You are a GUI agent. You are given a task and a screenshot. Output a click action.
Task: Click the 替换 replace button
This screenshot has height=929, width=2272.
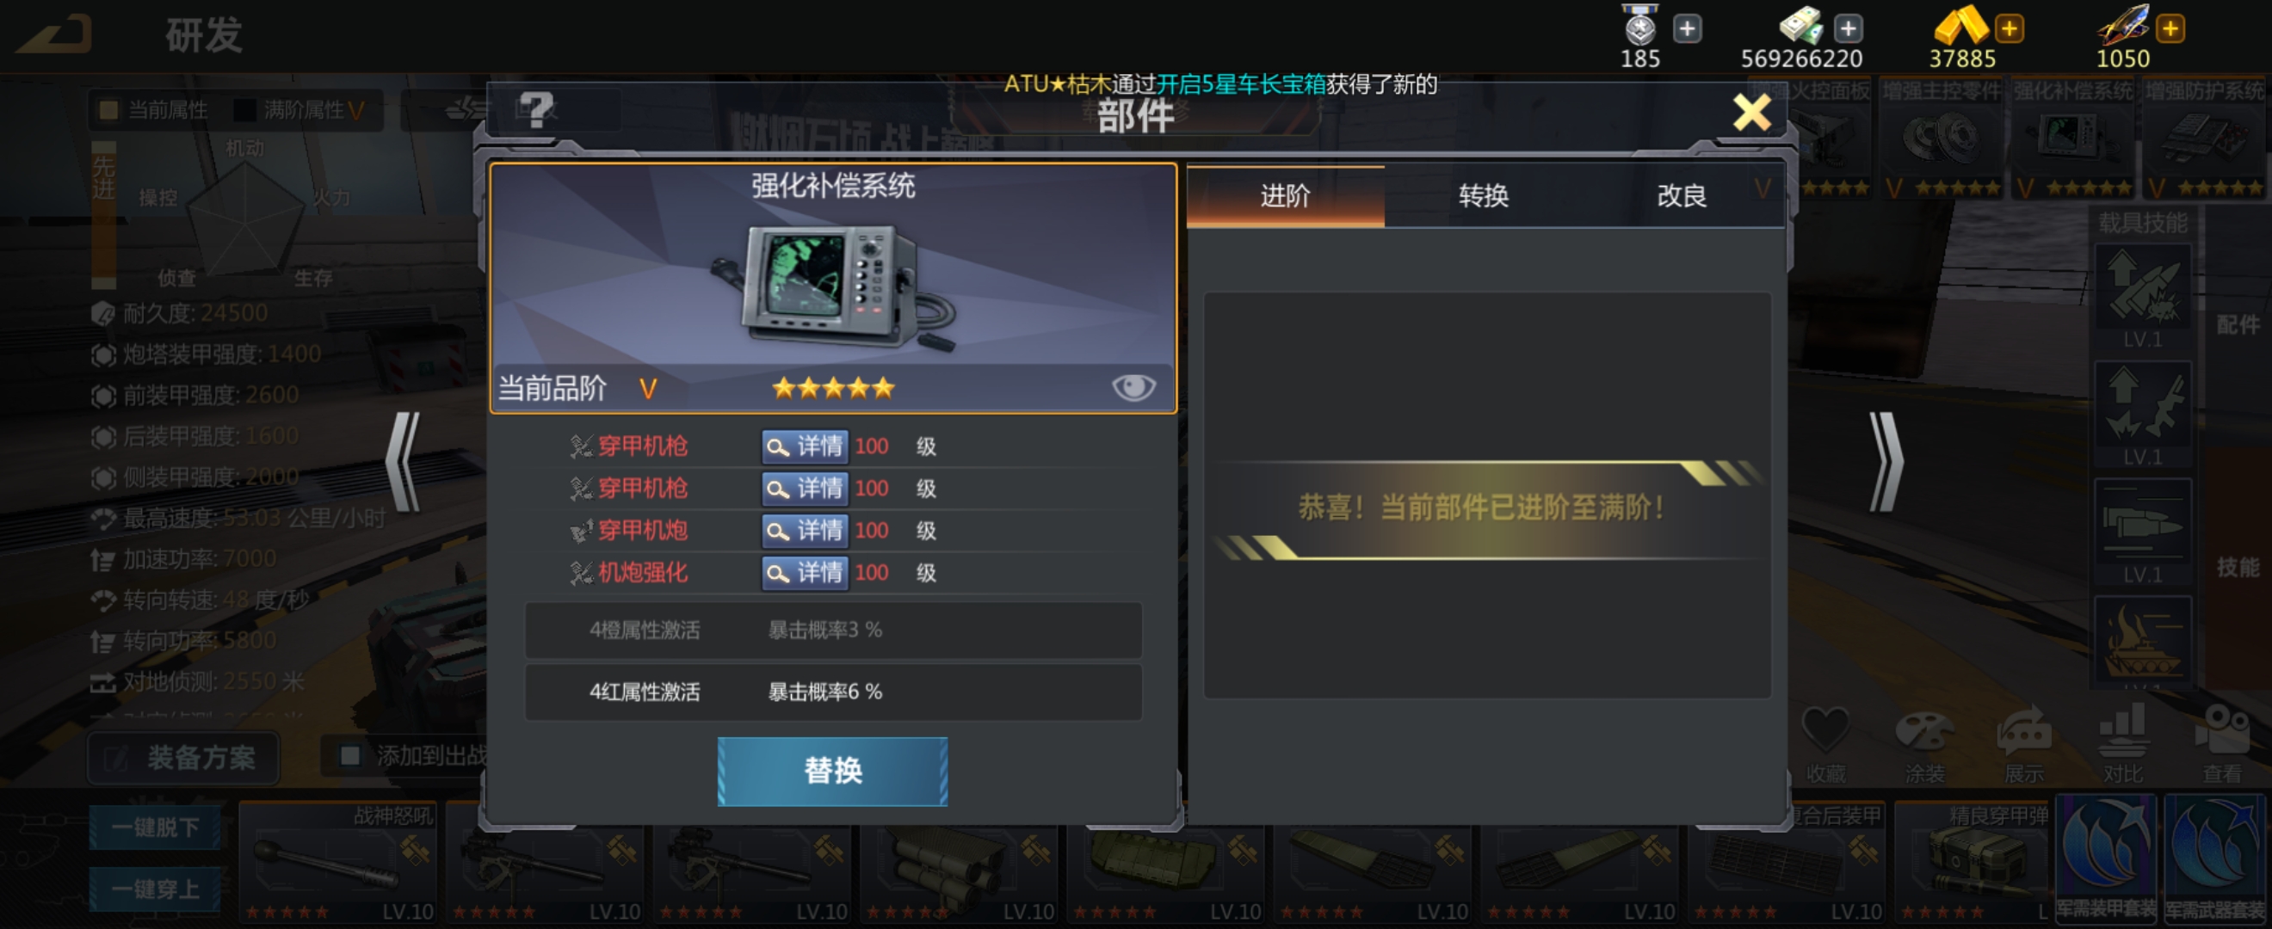[x=832, y=772]
